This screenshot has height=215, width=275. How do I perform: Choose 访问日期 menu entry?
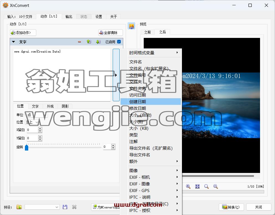pyautogui.click(x=151, y=95)
